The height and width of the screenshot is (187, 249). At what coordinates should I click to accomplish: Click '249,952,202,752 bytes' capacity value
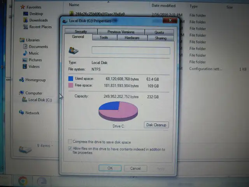(121, 97)
